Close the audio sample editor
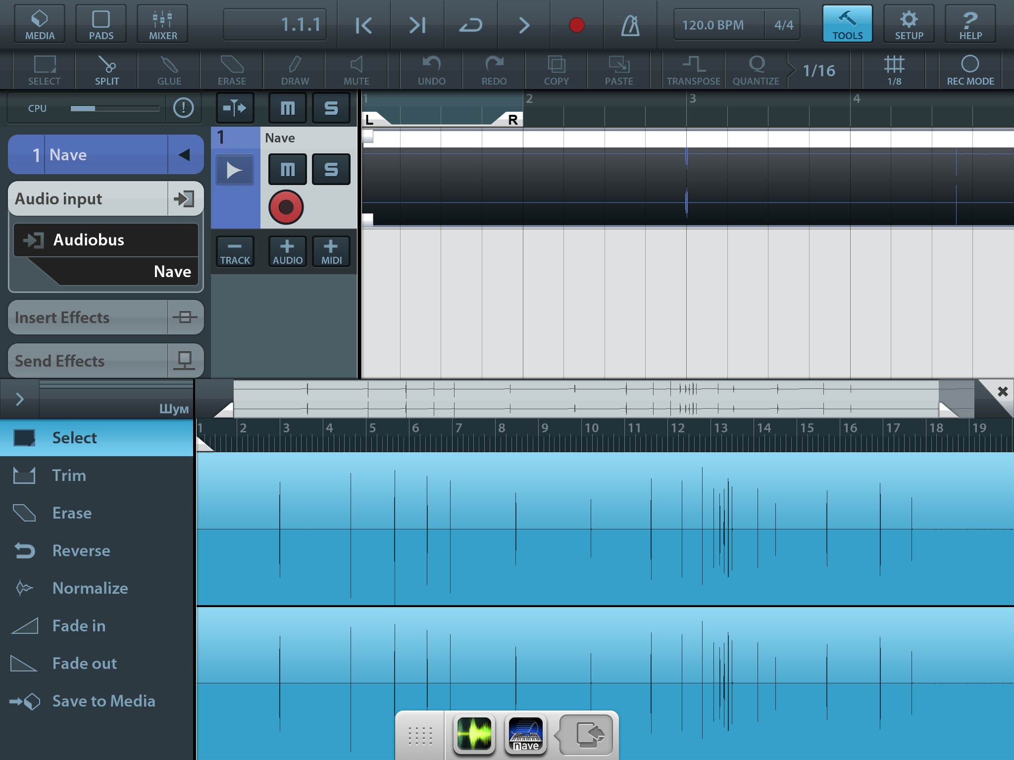This screenshot has width=1014, height=760. (1002, 391)
